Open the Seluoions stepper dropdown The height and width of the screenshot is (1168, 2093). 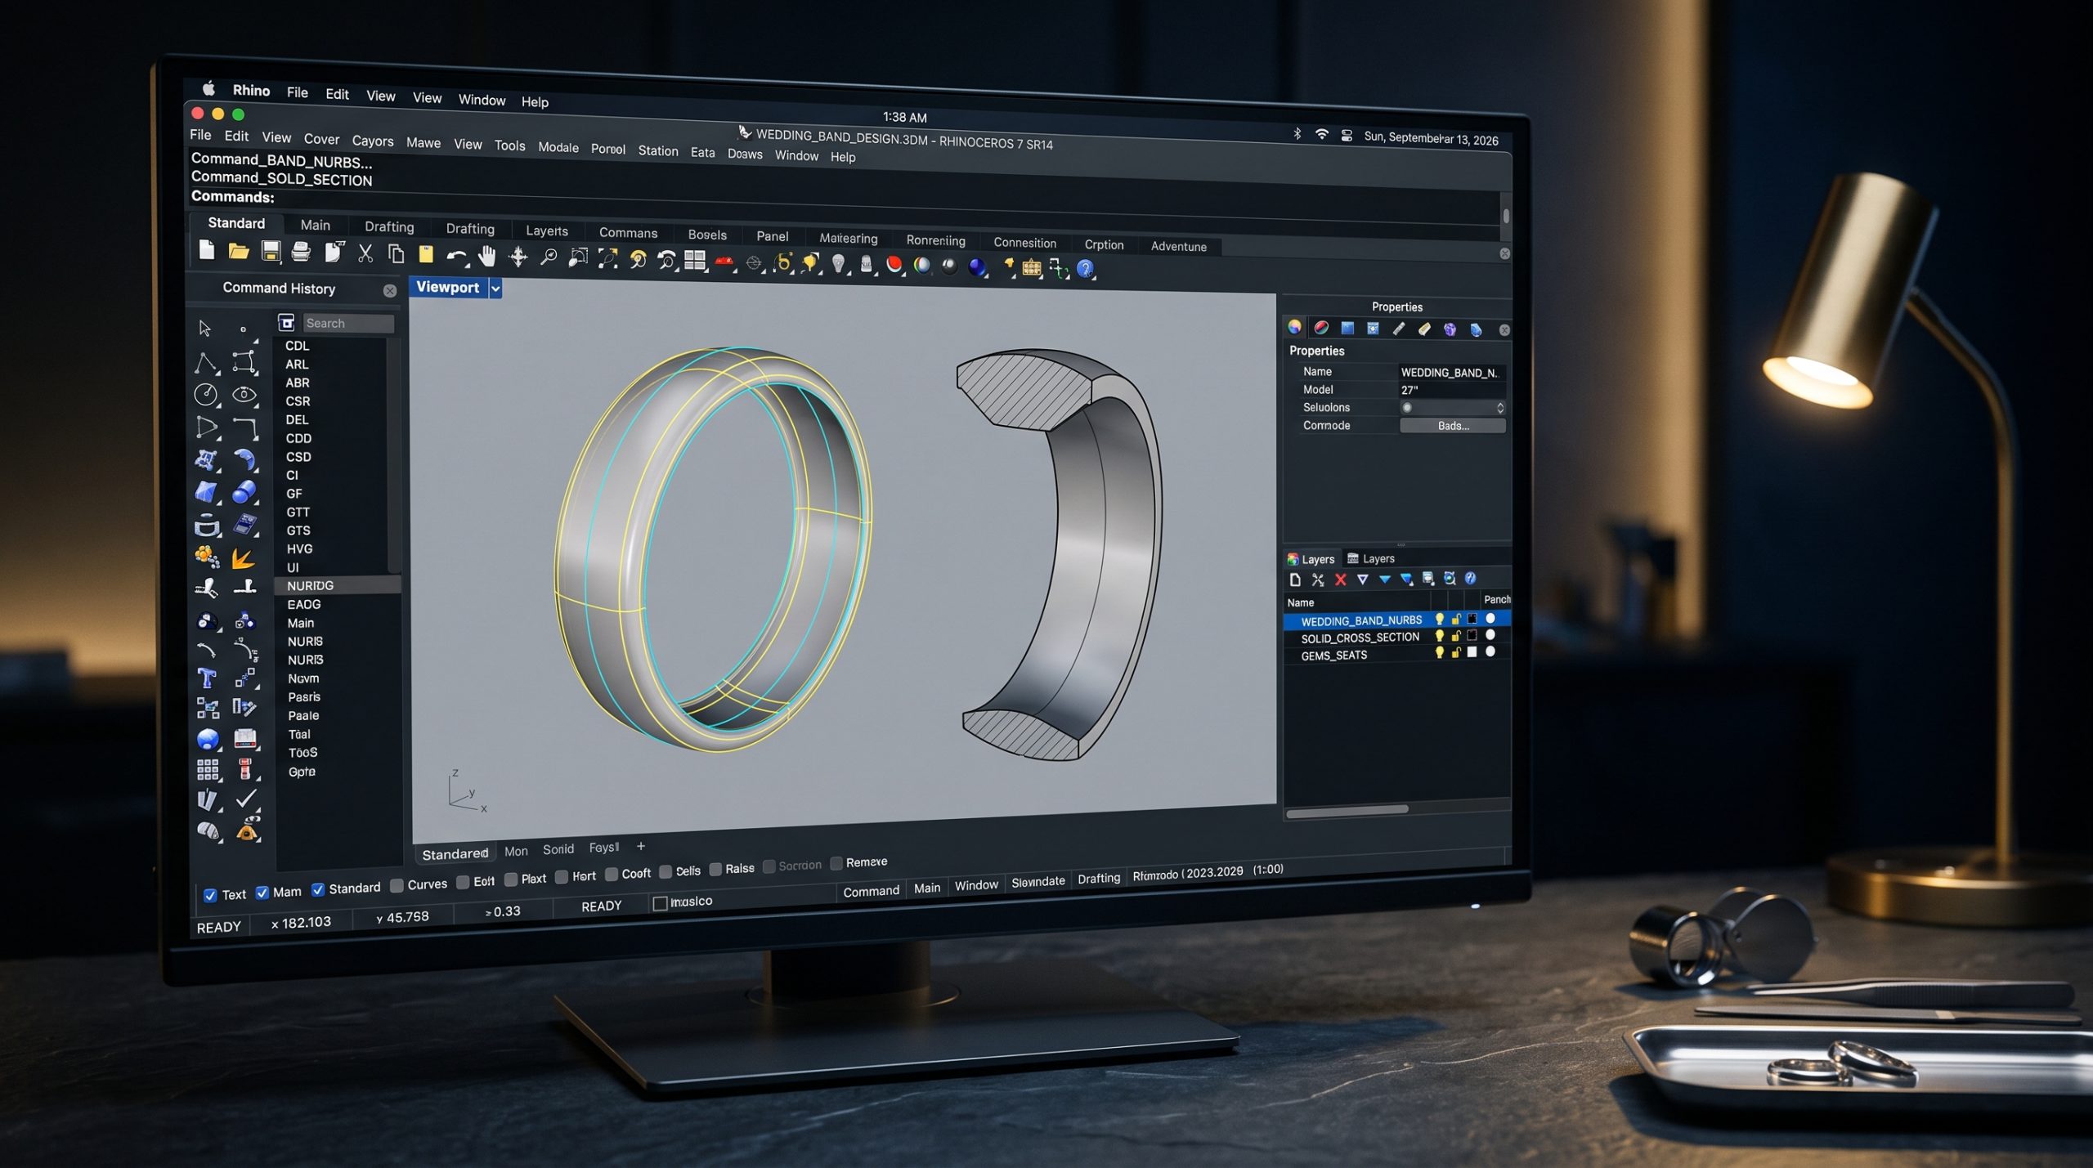(x=1500, y=407)
